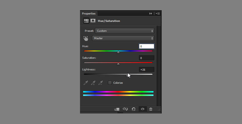The height and width of the screenshot is (124, 242).
Task: Click the Hue value field
Action: coord(146,46)
